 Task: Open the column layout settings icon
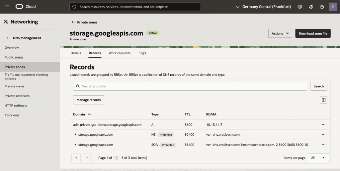pyautogui.click(x=323, y=100)
